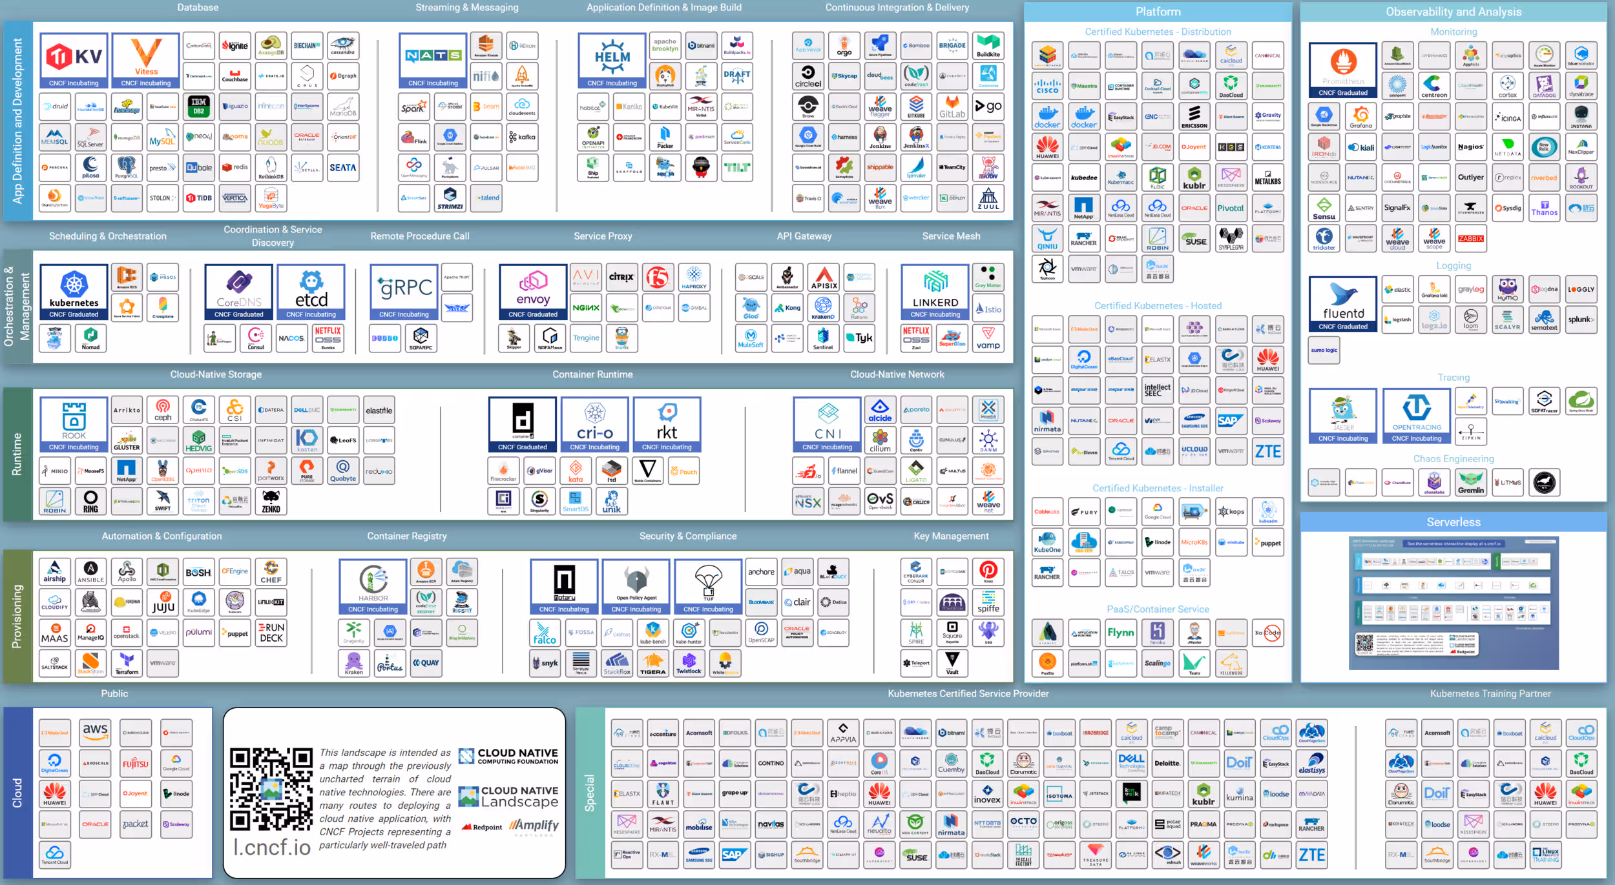
Task: Click the large QR code
Action: 271,789
